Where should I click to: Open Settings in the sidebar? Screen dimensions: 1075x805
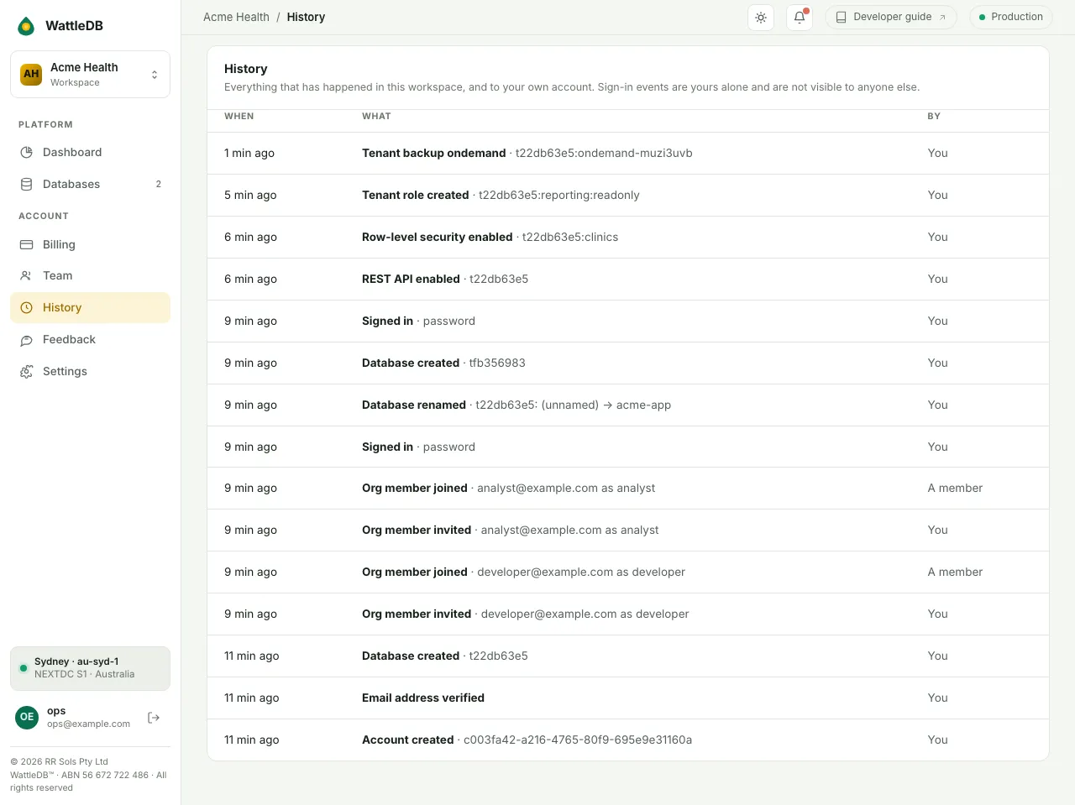(x=90, y=371)
